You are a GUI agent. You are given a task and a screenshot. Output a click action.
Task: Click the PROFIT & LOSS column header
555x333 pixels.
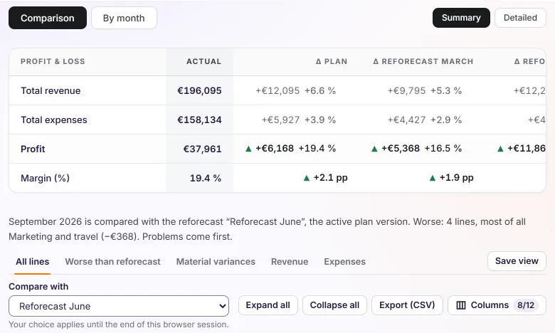pos(53,61)
